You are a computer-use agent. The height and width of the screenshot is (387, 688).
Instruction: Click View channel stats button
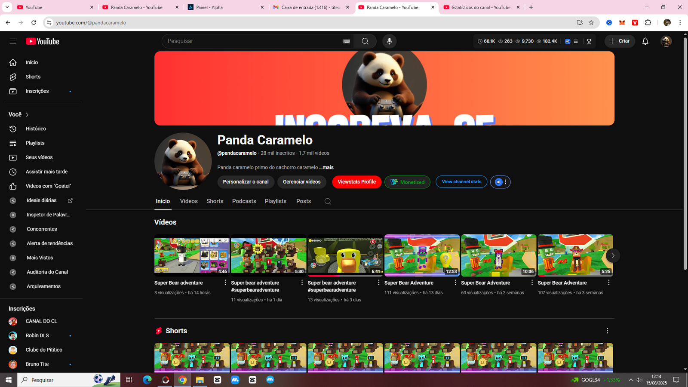click(x=461, y=182)
